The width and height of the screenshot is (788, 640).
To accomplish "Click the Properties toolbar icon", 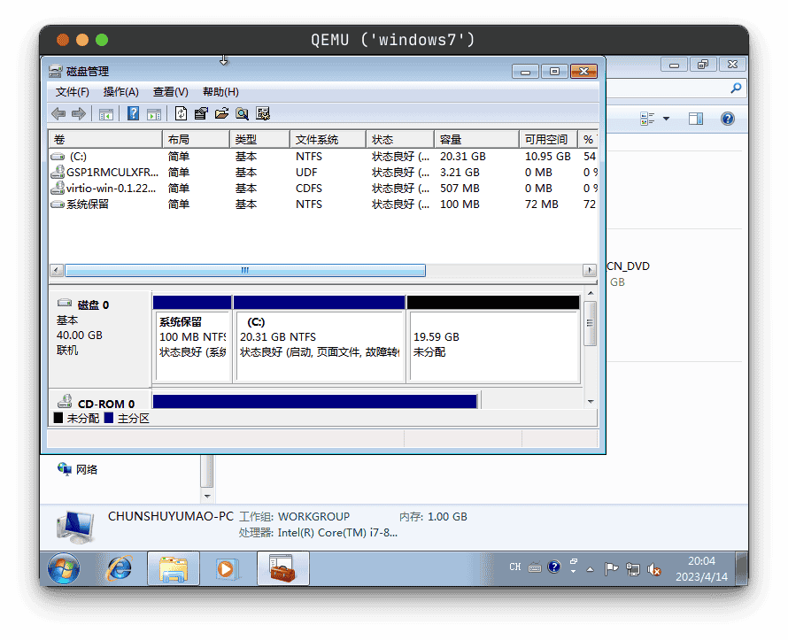I will point(201,113).
